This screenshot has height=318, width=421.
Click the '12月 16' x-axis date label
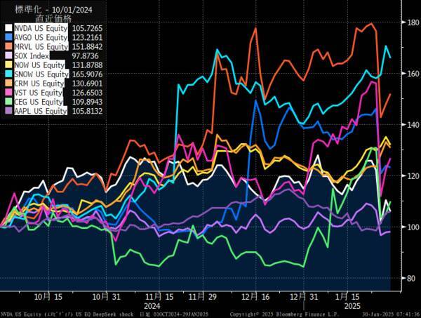pos(255,297)
